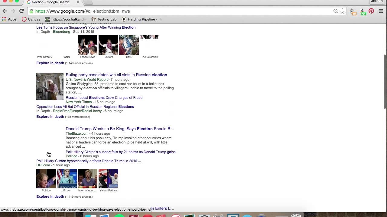Click U.S. News & World Report source
The height and width of the screenshot is (217, 387).
(87, 80)
